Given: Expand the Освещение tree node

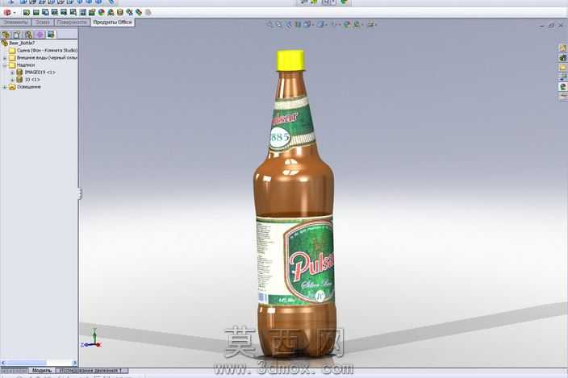Looking at the screenshot, I should click(x=5, y=88).
